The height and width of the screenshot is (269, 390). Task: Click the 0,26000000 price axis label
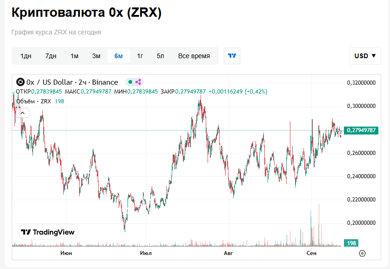[x=361, y=153]
